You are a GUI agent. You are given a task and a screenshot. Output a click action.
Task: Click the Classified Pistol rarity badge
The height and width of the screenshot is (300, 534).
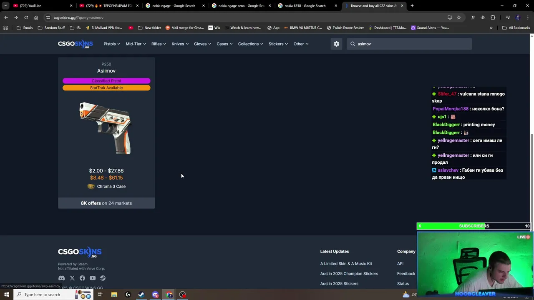(x=106, y=81)
